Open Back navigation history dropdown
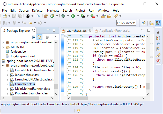The width and height of the screenshot is (163, 114). [x=35, y=23]
